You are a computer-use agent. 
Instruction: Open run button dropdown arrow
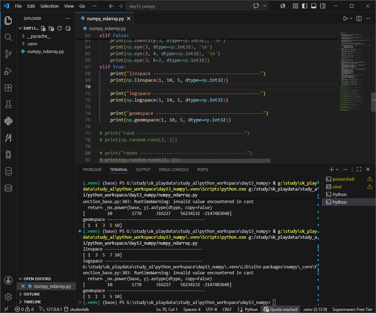351,18
